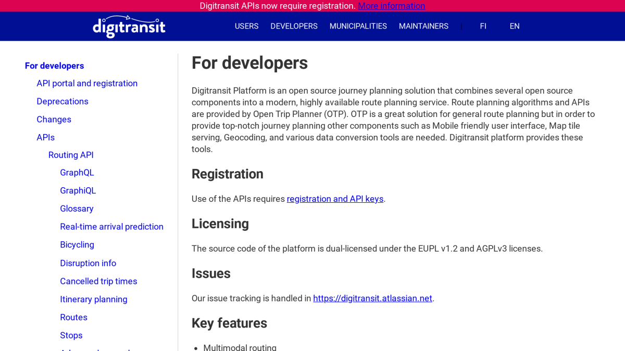Open API portal and registration page

point(87,83)
